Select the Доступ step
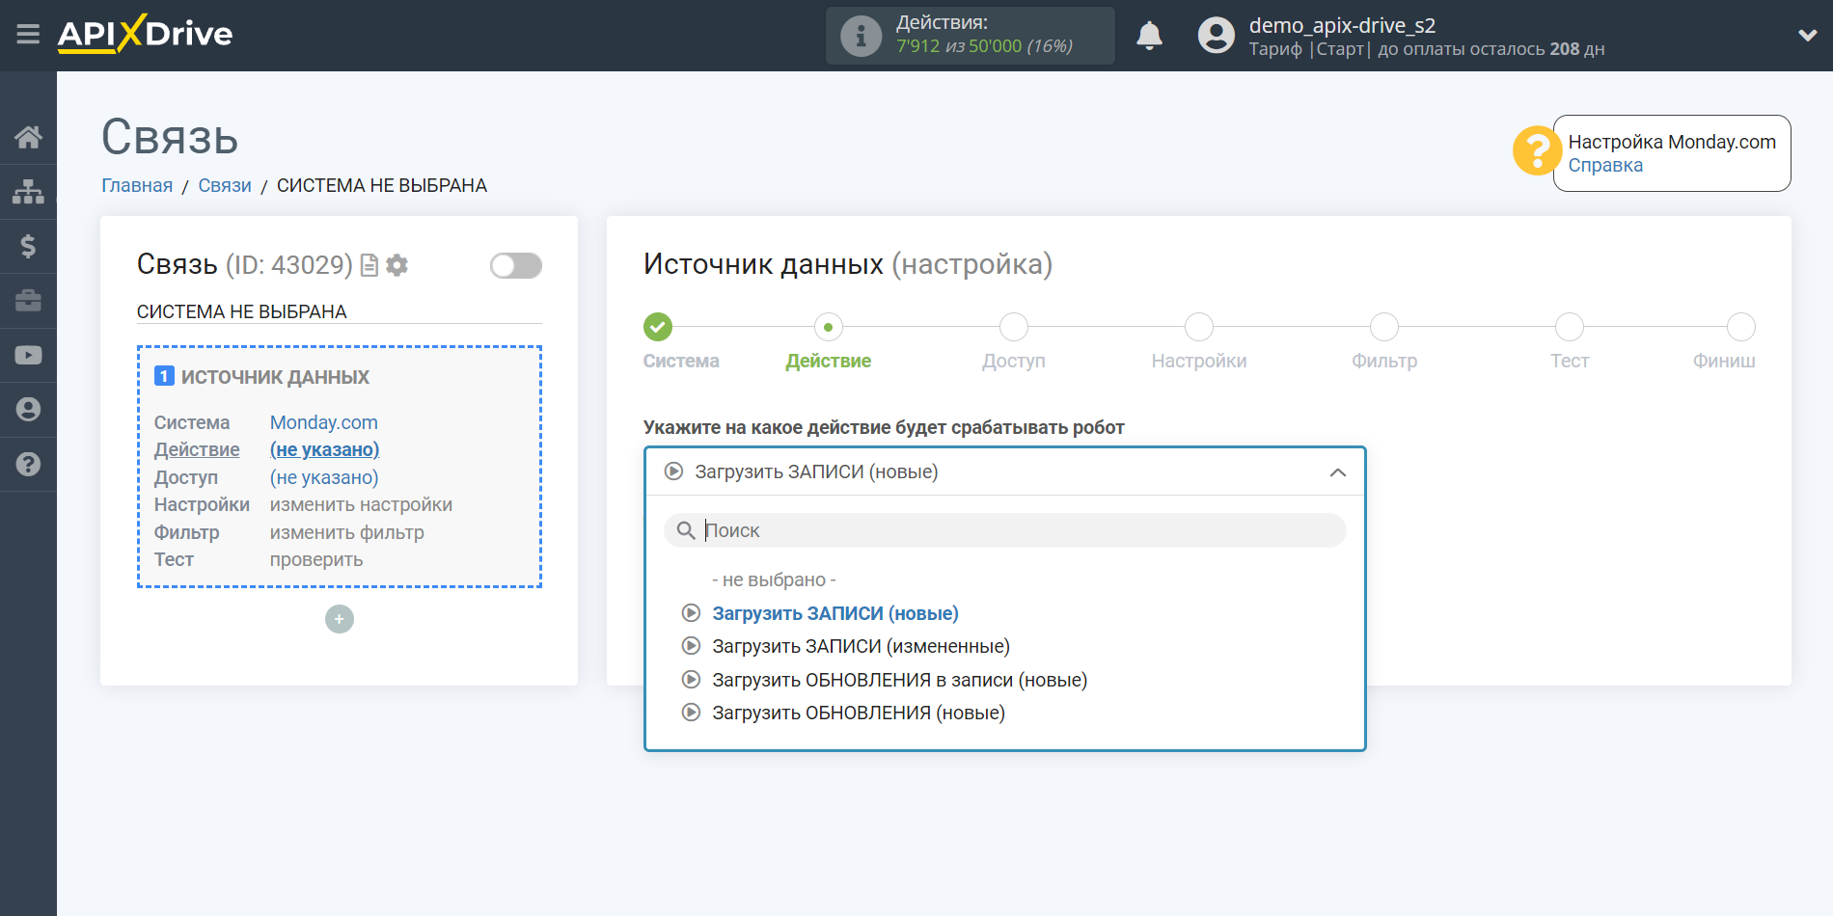This screenshot has height=916, width=1833. pyautogui.click(x=1013, y=327)
